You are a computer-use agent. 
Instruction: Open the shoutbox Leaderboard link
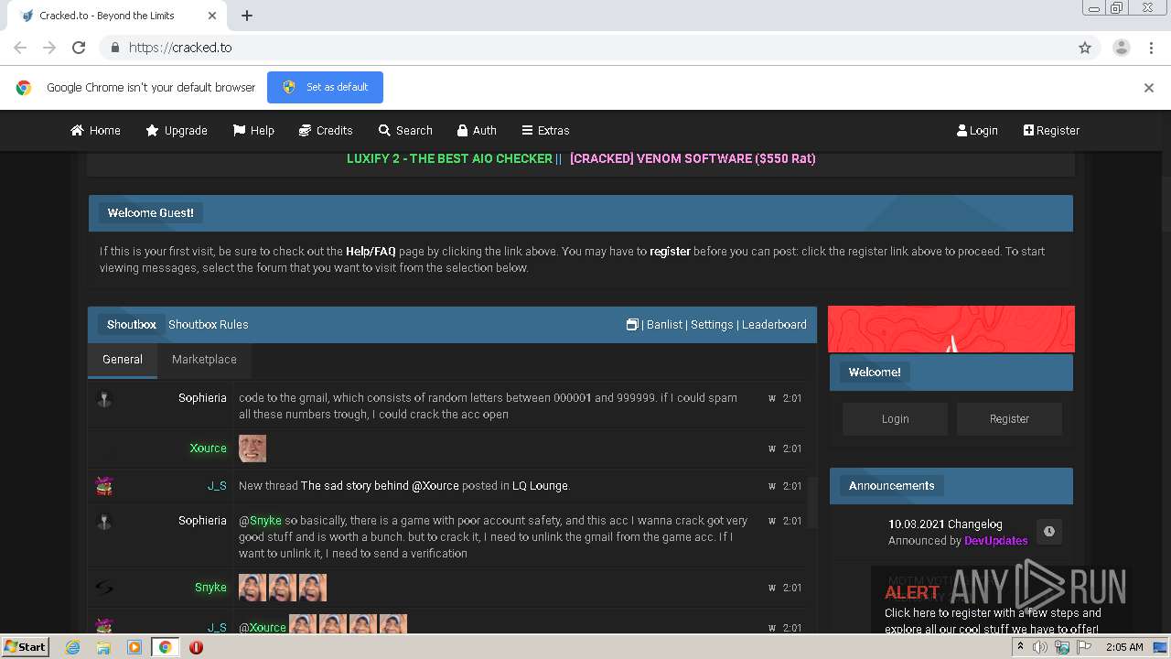coord(774,324)
